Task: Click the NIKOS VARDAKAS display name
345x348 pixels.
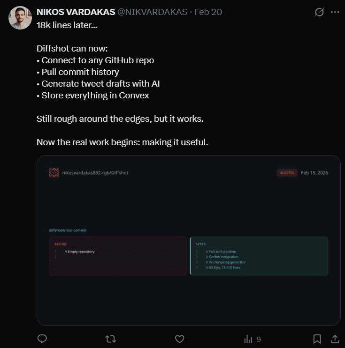Action: tap(76, 12)
